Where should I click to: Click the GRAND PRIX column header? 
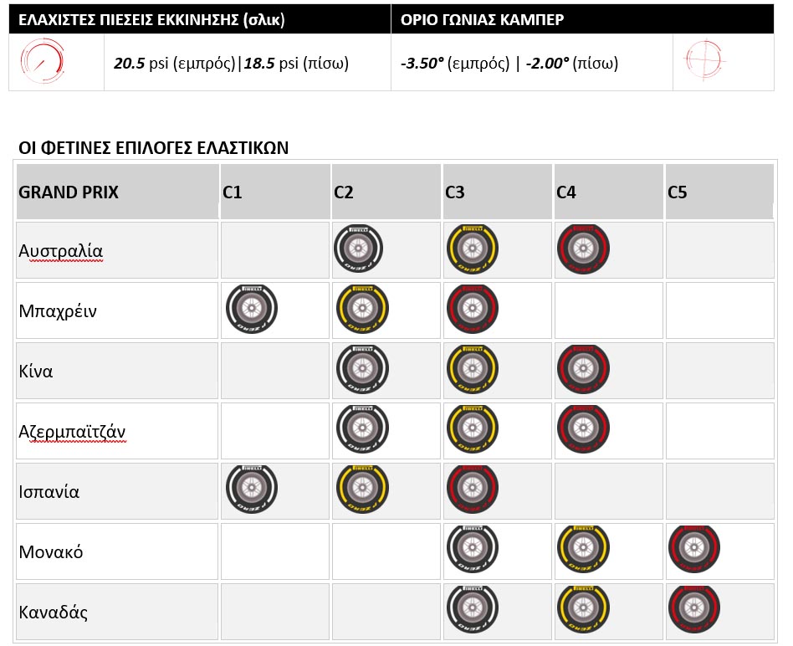[69, 192]
